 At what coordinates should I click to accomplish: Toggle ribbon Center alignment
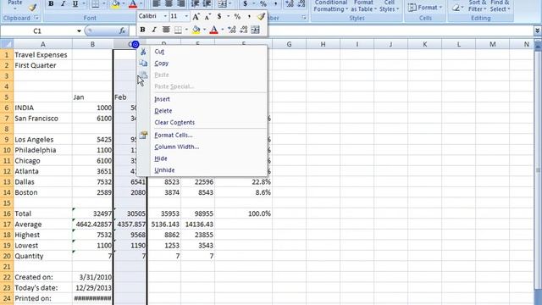[169, 3]
